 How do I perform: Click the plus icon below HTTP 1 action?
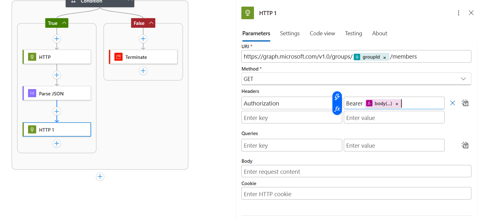[57, 144]
